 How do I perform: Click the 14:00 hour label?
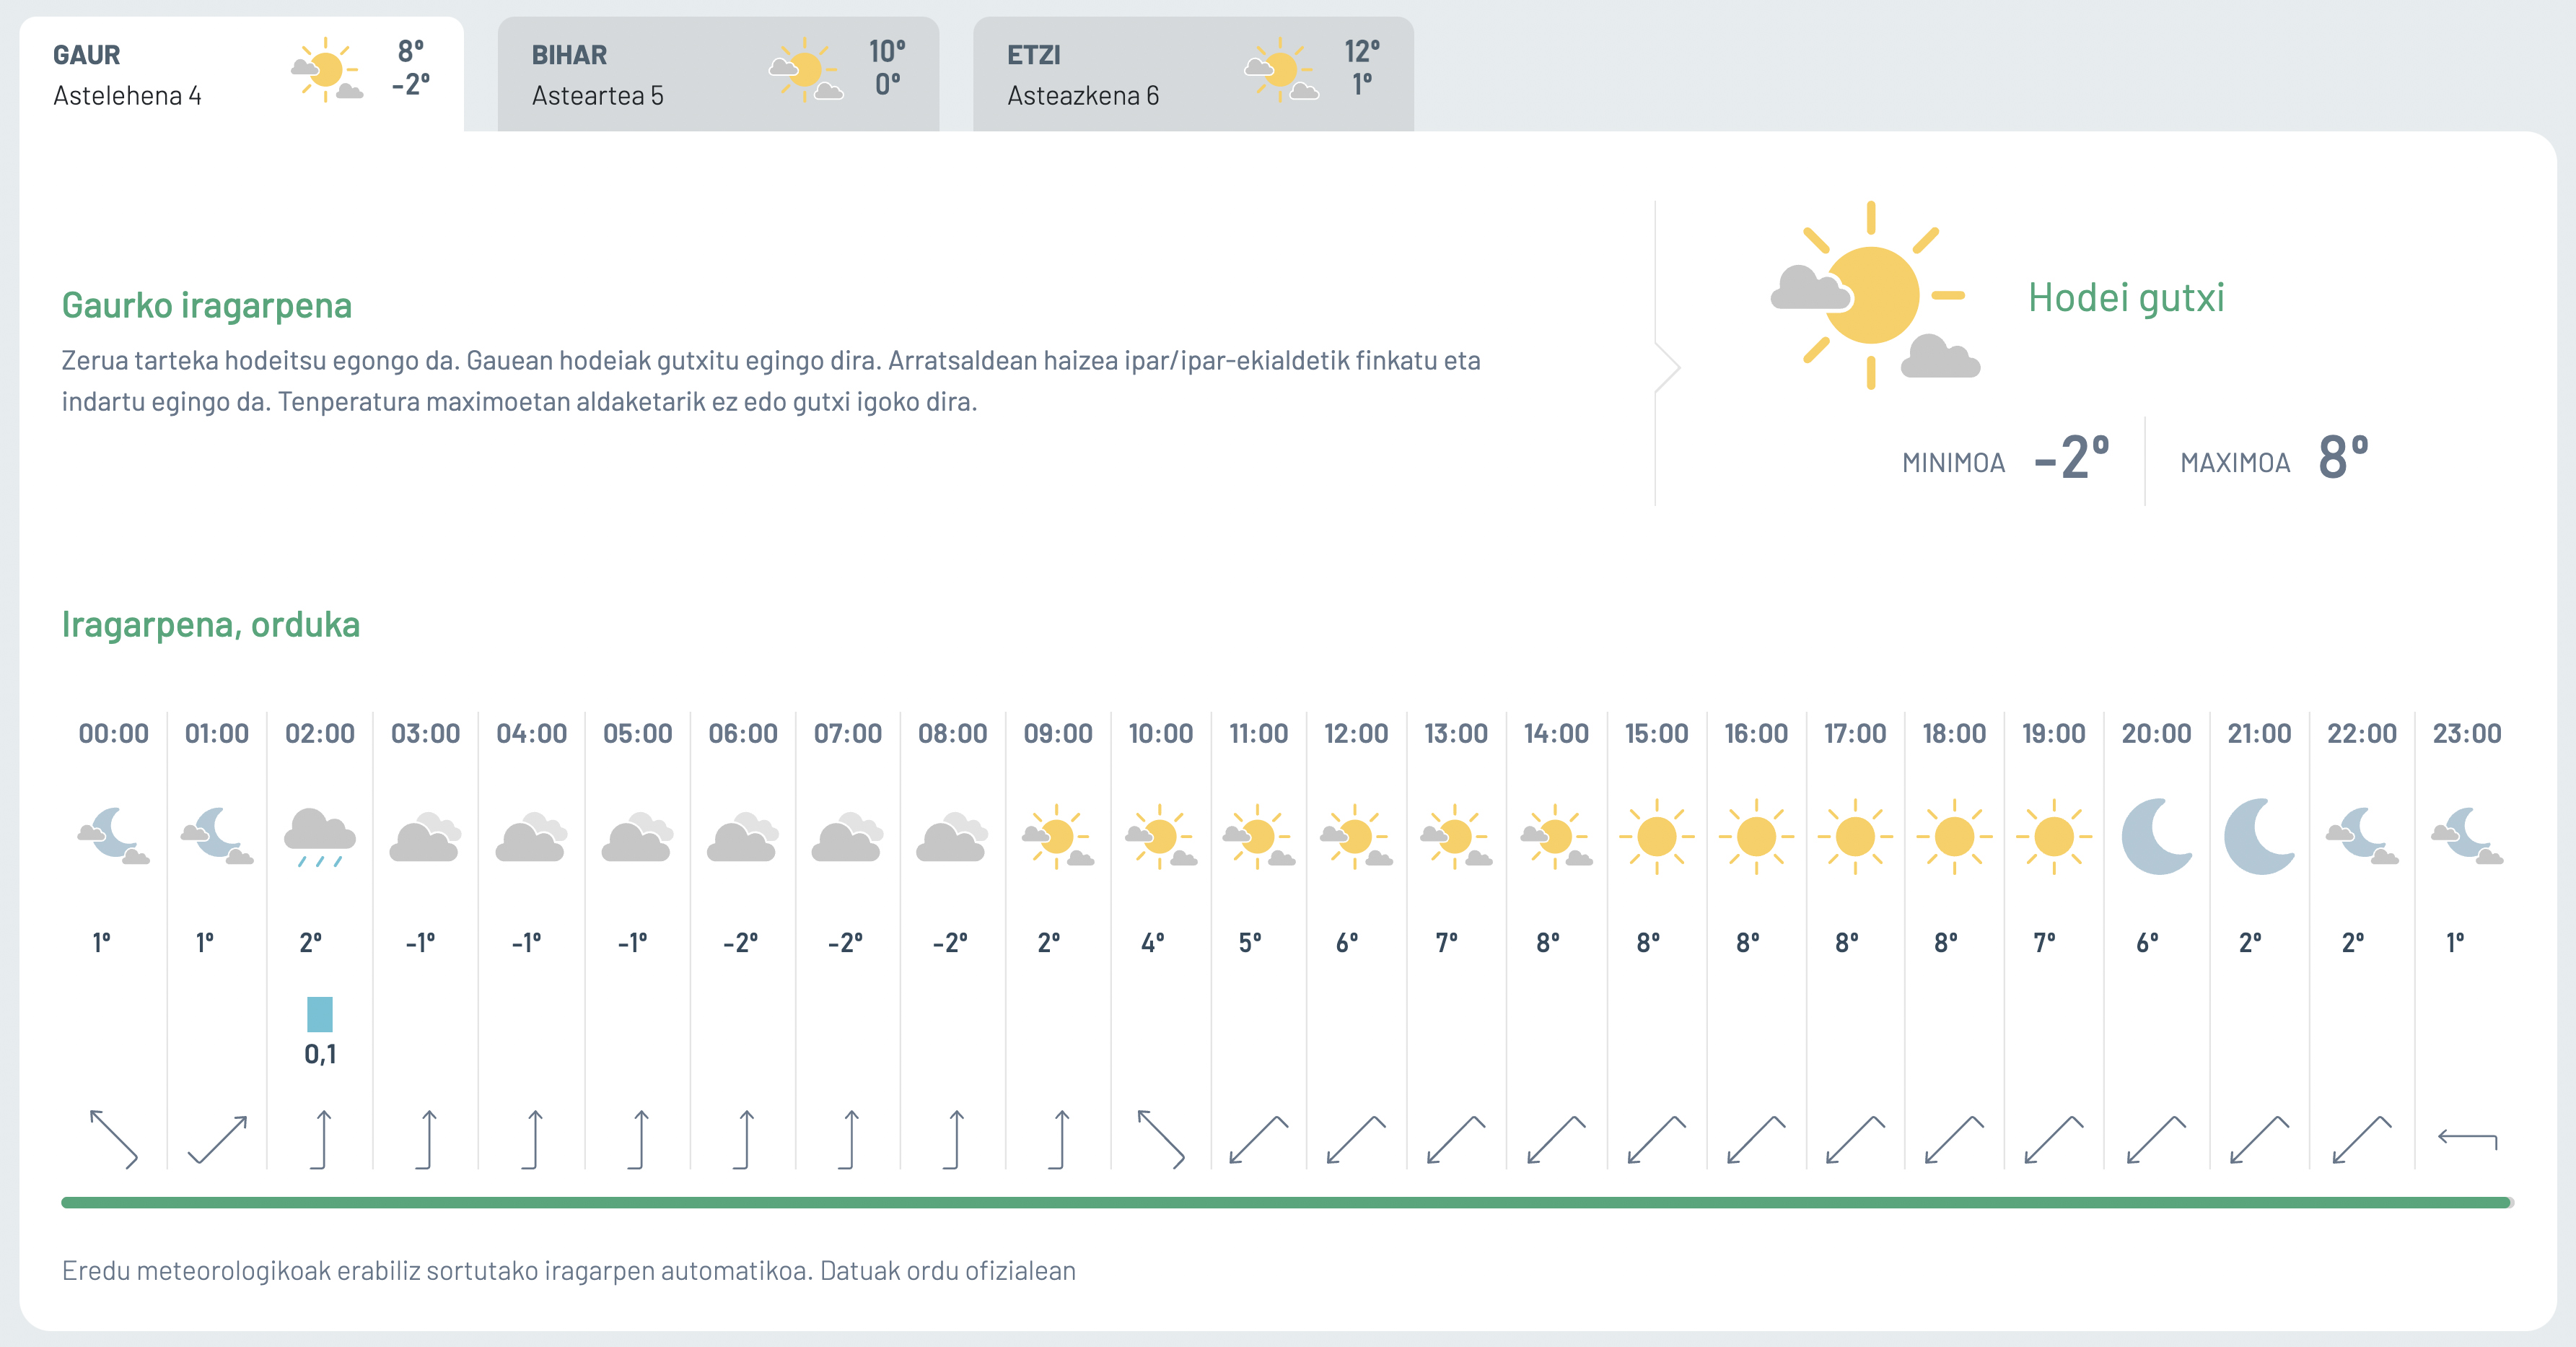(x=1555, y=733)
